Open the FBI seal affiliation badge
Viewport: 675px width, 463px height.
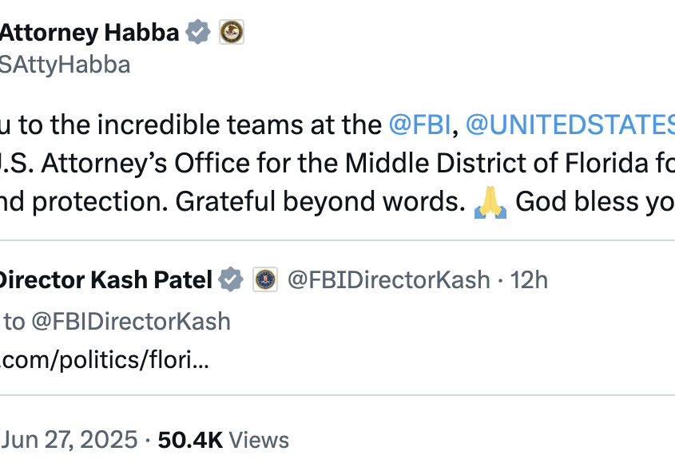pyautogui.click(x=265, y=279)
